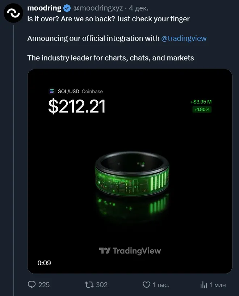Screen dimensions: 239x296
Task: Open the @tradingview mention link
Action: tap(184, 38)
